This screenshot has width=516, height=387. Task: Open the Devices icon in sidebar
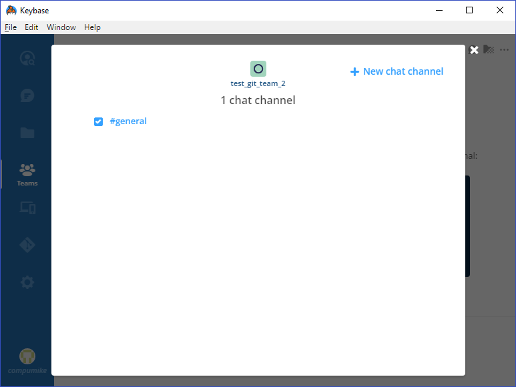(27, 208)
